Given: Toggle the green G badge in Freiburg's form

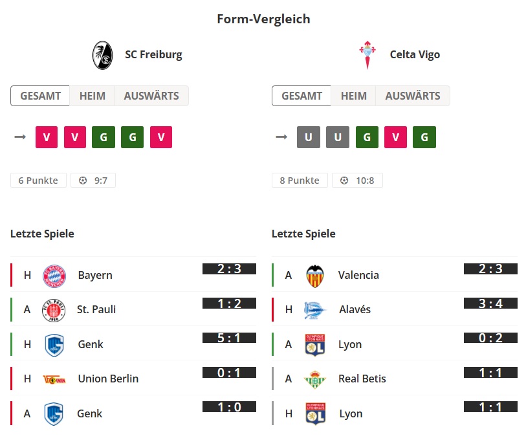Looking at the screenshot, I should 104,137.
